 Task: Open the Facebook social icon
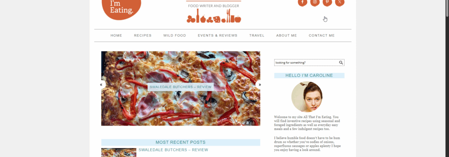tap(302, 2)
